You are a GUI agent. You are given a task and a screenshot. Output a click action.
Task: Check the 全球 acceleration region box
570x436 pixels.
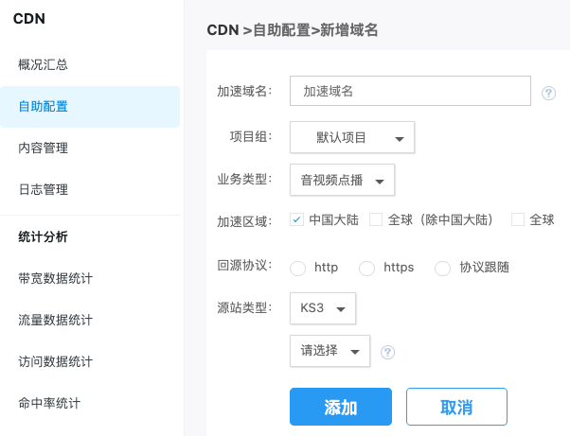coord(518,219)
